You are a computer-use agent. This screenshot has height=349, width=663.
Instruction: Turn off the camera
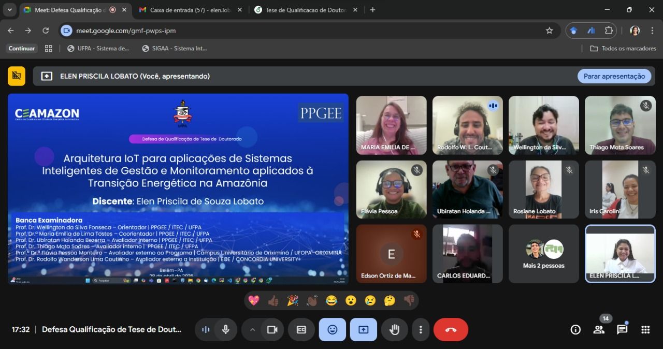click(x=272, y=330)
